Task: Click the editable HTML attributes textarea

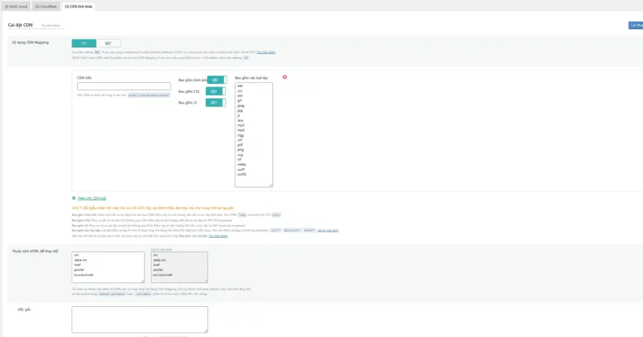Action: point(108,267)
